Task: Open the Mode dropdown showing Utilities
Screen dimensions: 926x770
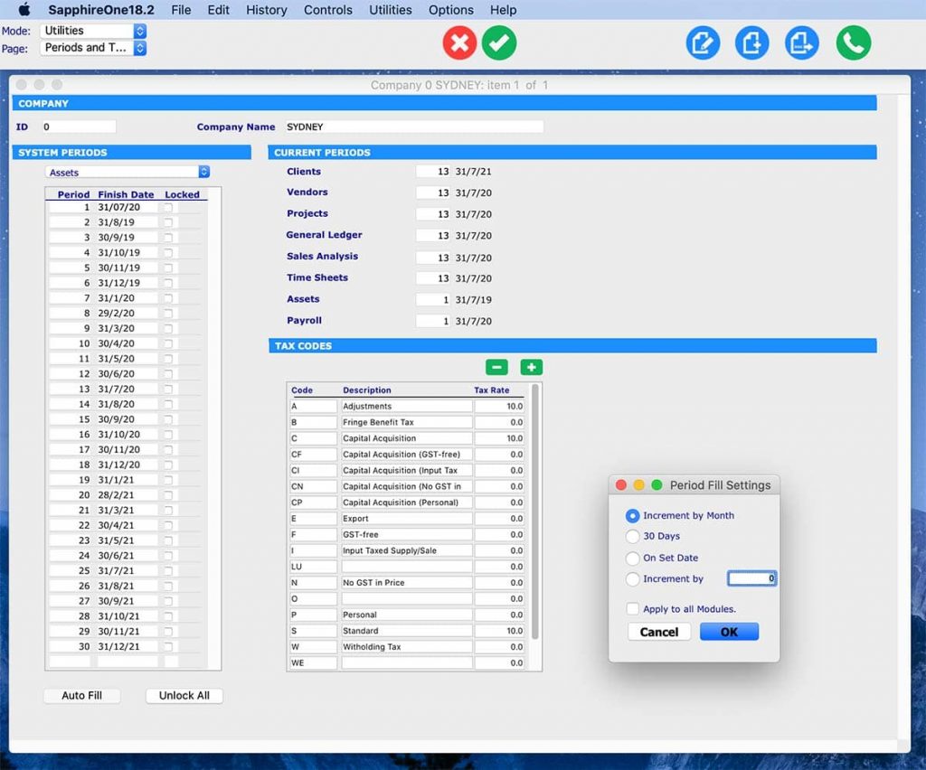Action: [93, 31]
